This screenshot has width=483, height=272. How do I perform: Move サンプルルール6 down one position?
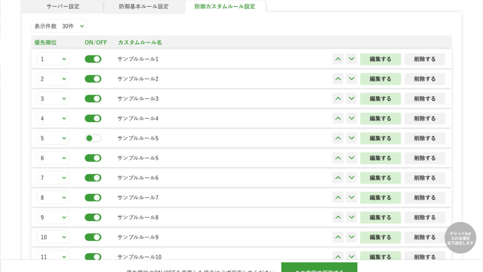[x=351, y=177]
